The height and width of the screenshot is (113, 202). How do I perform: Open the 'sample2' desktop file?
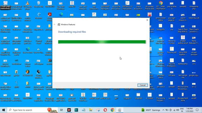tap(172, 96)
